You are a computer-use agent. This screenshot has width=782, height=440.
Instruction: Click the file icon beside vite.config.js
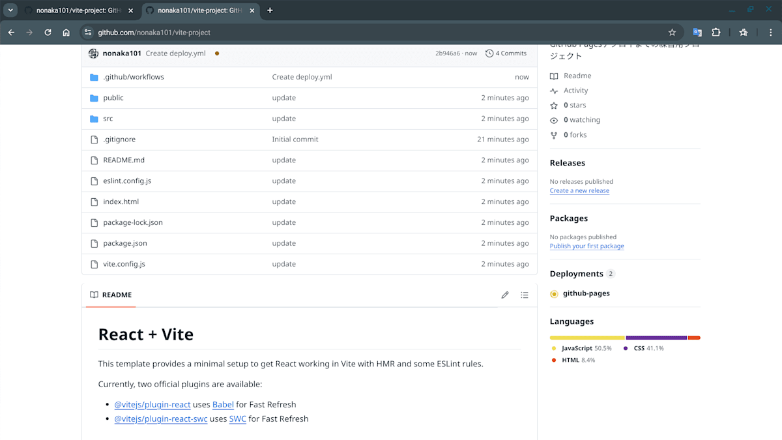pos(94,265)
